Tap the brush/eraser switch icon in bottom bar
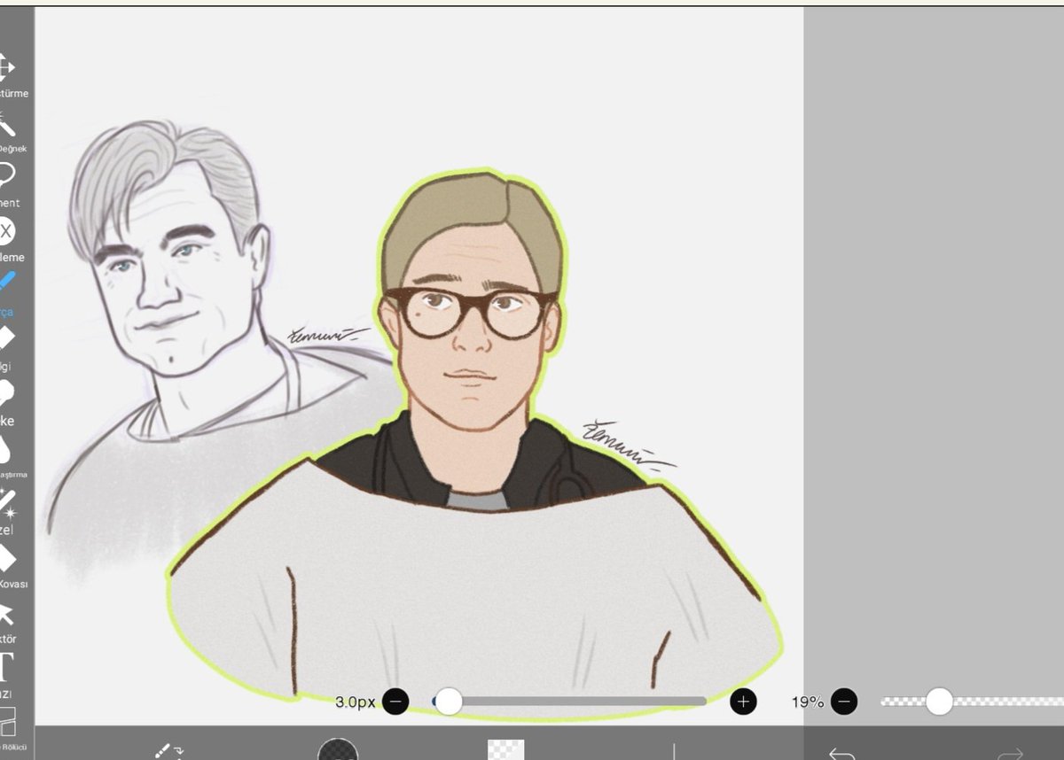The height and width of the screenshot is (760, 1064). [168, 751]
